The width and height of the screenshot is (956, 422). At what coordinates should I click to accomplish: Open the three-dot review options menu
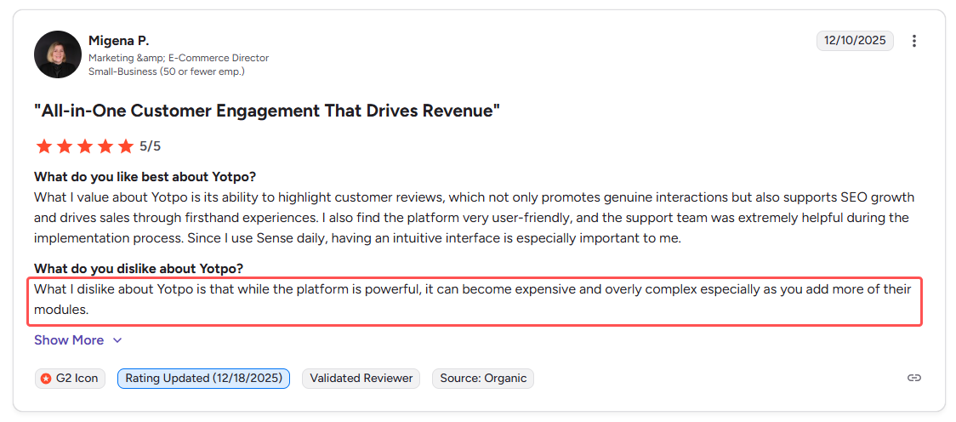(x=913, y=41)
